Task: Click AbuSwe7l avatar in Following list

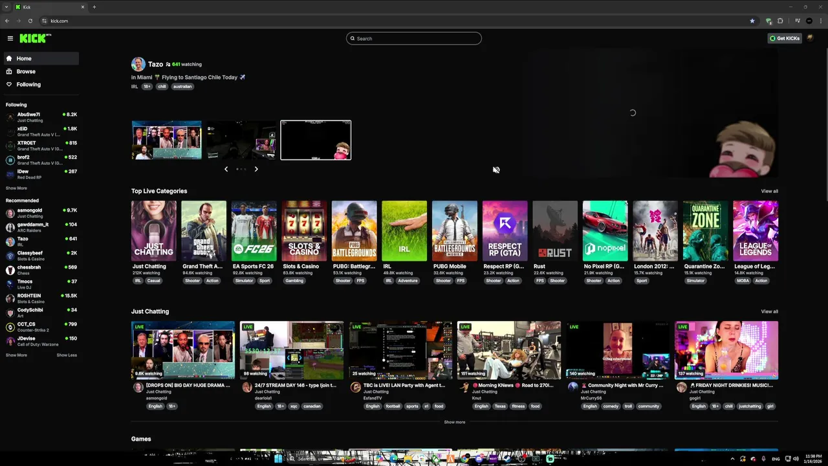Action: tap(10, 117)
